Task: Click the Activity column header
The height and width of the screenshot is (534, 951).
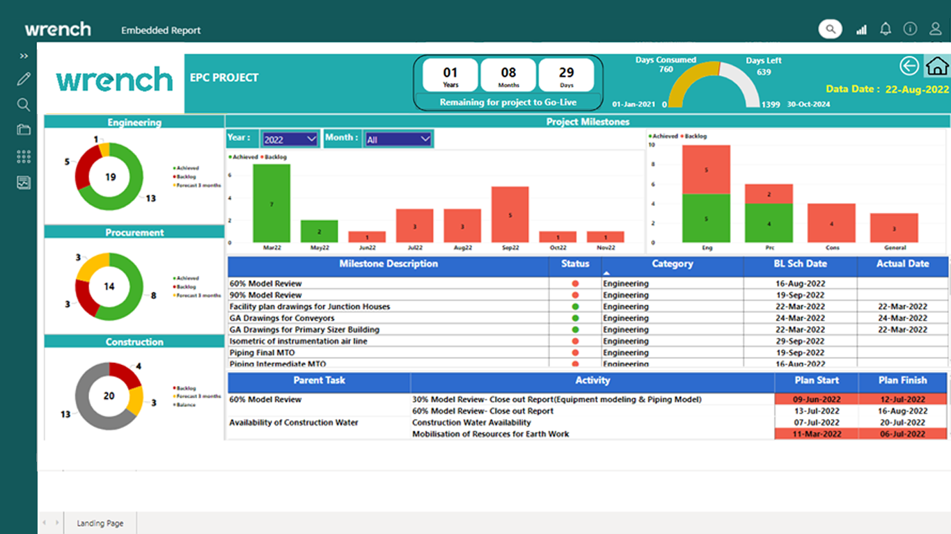Action: 592,381
